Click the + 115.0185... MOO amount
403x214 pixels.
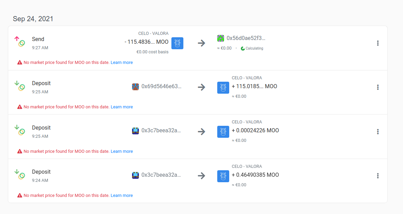pyautogui.click(x=255, y=86)
